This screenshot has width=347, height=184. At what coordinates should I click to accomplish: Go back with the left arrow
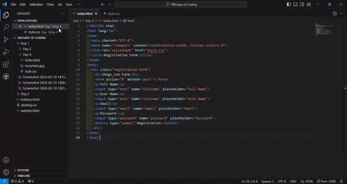pos(103,4)
